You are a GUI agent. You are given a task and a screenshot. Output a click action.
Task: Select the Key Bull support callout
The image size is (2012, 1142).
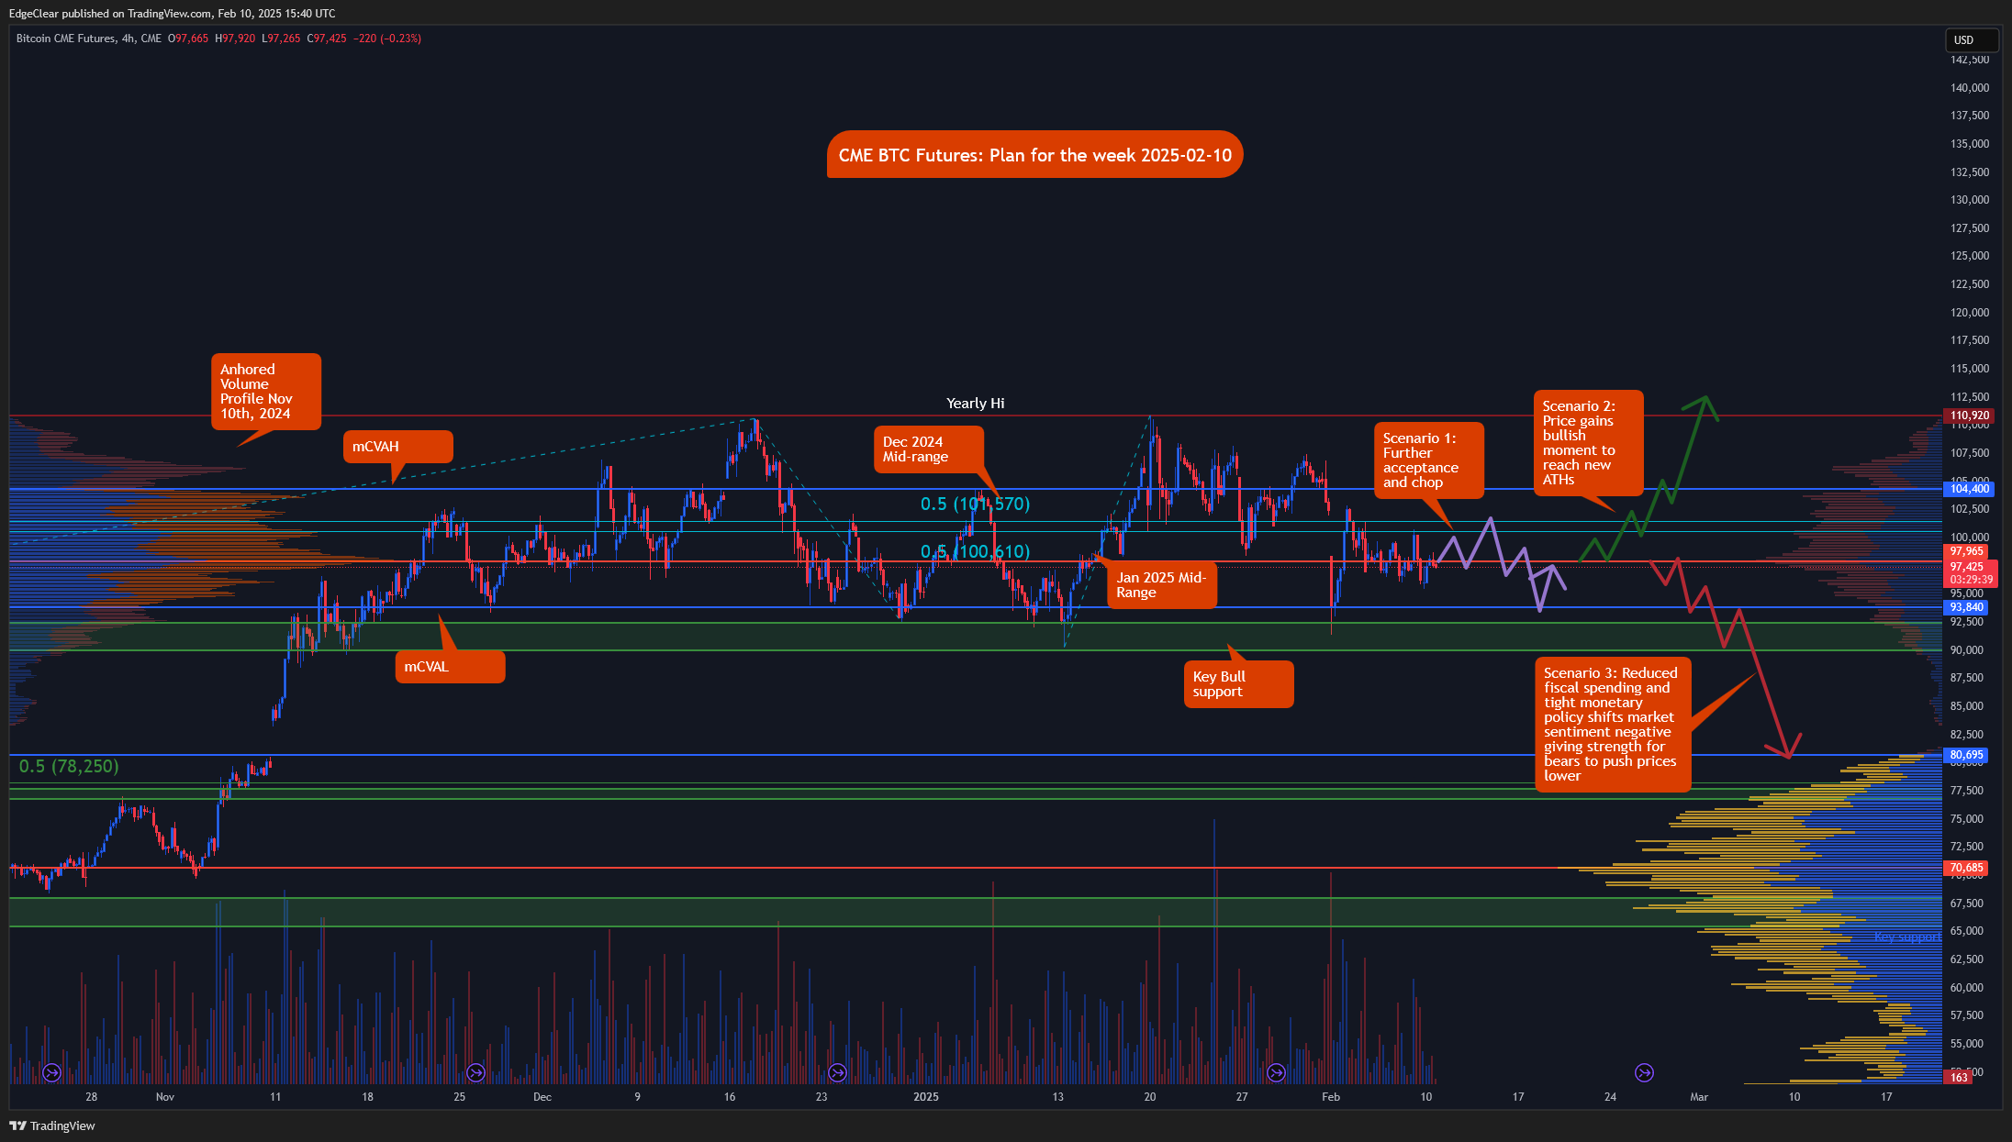(x=1238, y=684)
